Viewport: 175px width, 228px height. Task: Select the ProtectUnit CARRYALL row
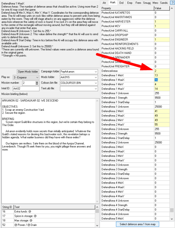pyautogui.click(x=135, y=30)
